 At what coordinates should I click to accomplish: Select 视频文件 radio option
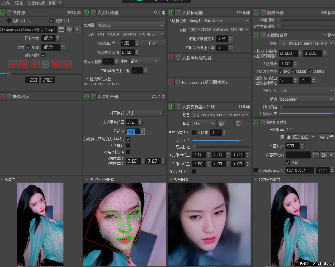point(51,21)
